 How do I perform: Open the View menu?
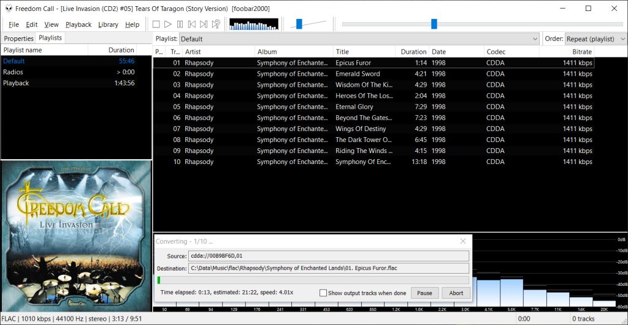click(52, 24)
